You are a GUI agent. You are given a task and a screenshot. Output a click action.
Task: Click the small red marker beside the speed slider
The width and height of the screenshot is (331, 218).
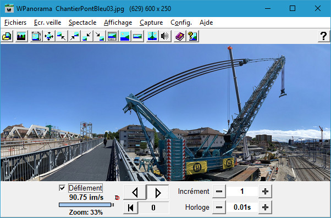117,198
